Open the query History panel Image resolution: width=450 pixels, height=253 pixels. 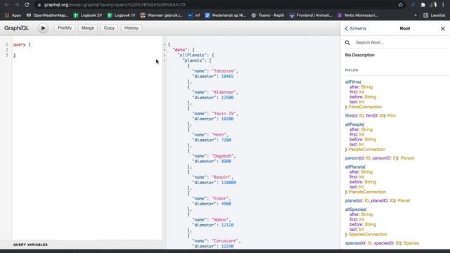pyautogui.click(x=131, y=28)
